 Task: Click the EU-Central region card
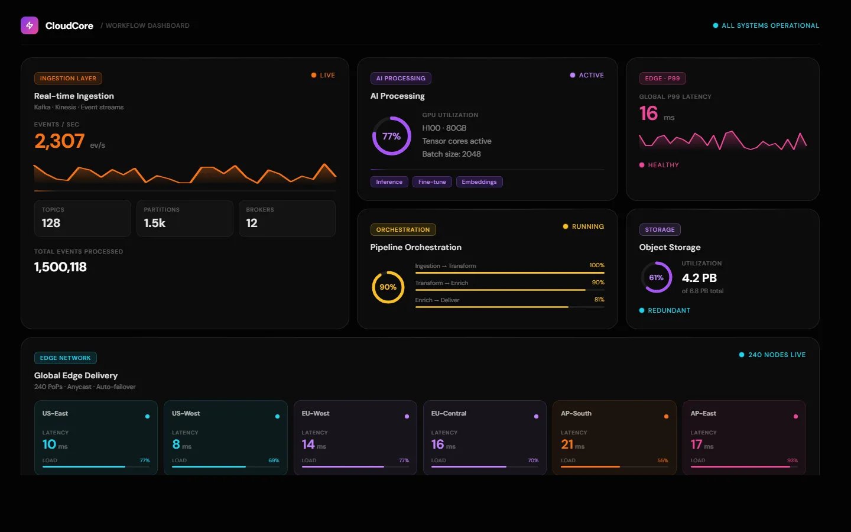[x=485, y=437]
